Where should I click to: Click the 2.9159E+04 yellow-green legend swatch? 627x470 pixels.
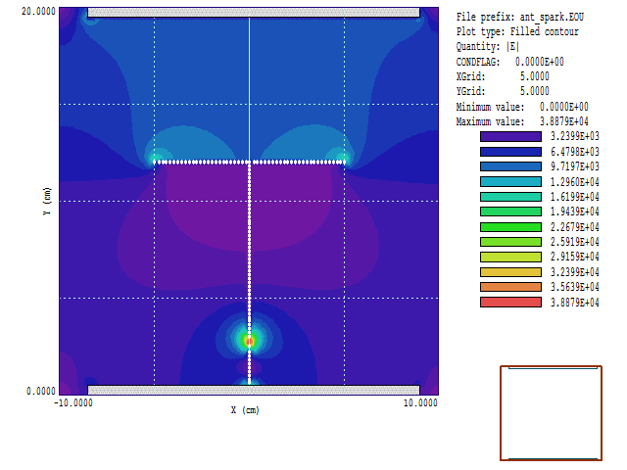pos(510,257)
